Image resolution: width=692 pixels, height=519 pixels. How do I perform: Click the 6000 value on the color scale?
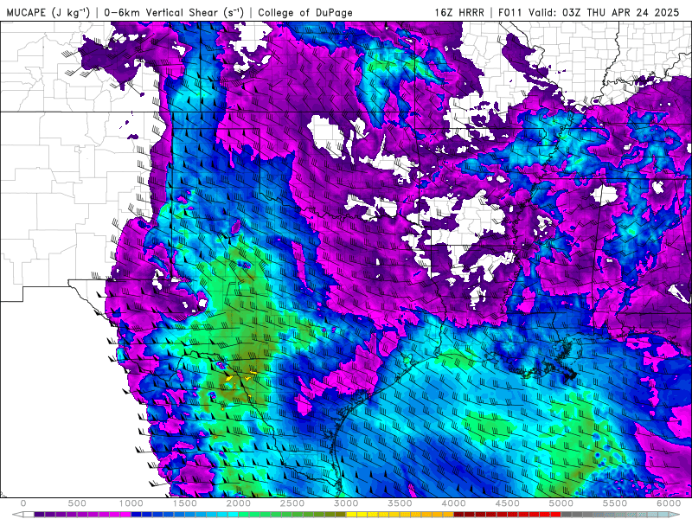pos(670,503)
